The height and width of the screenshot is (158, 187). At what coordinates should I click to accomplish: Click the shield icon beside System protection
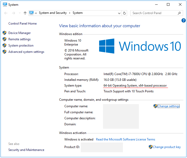(x=4, y=46)
